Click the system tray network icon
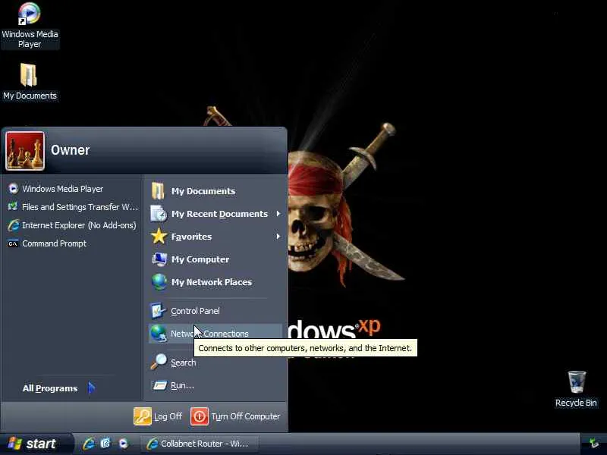This screenshot has height=455, width=607. (594, 444)
